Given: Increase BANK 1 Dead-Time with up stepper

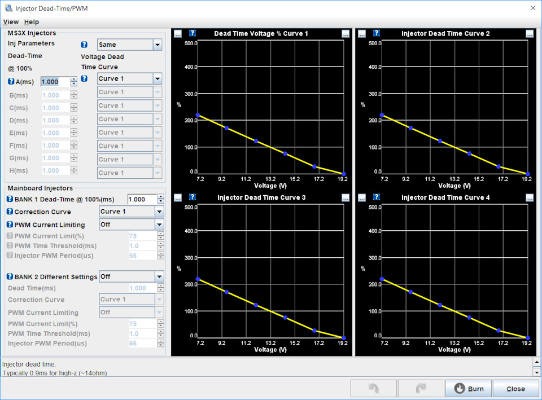Looking at the screenshot, I should [x=161, y=197].
